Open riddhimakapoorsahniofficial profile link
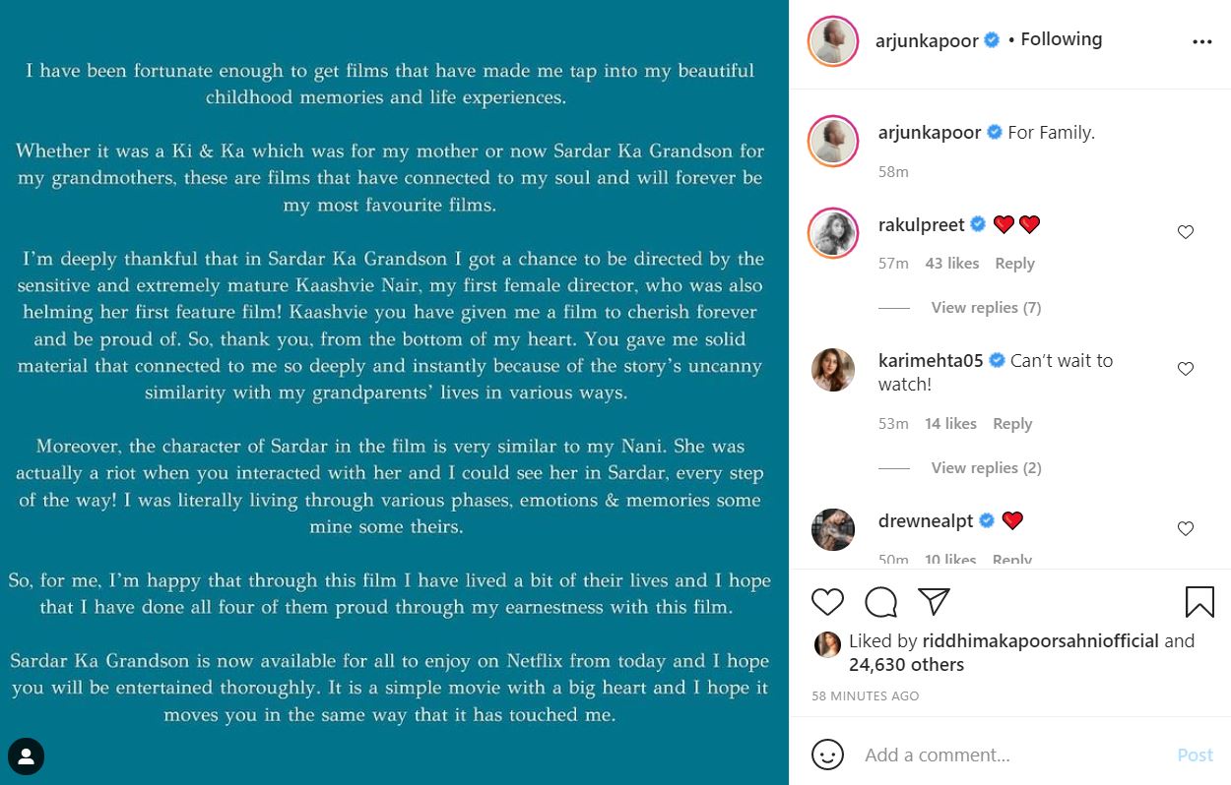Viewport: 1231px width, 785px height. pyautogui.click(x=1040, y=640)
